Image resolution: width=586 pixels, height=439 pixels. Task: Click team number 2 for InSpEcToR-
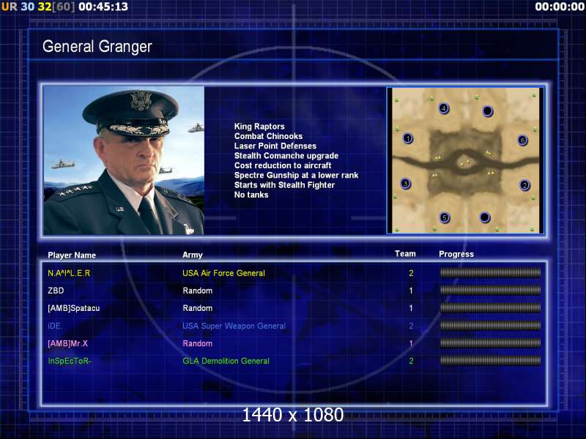(x=411, y=361)
